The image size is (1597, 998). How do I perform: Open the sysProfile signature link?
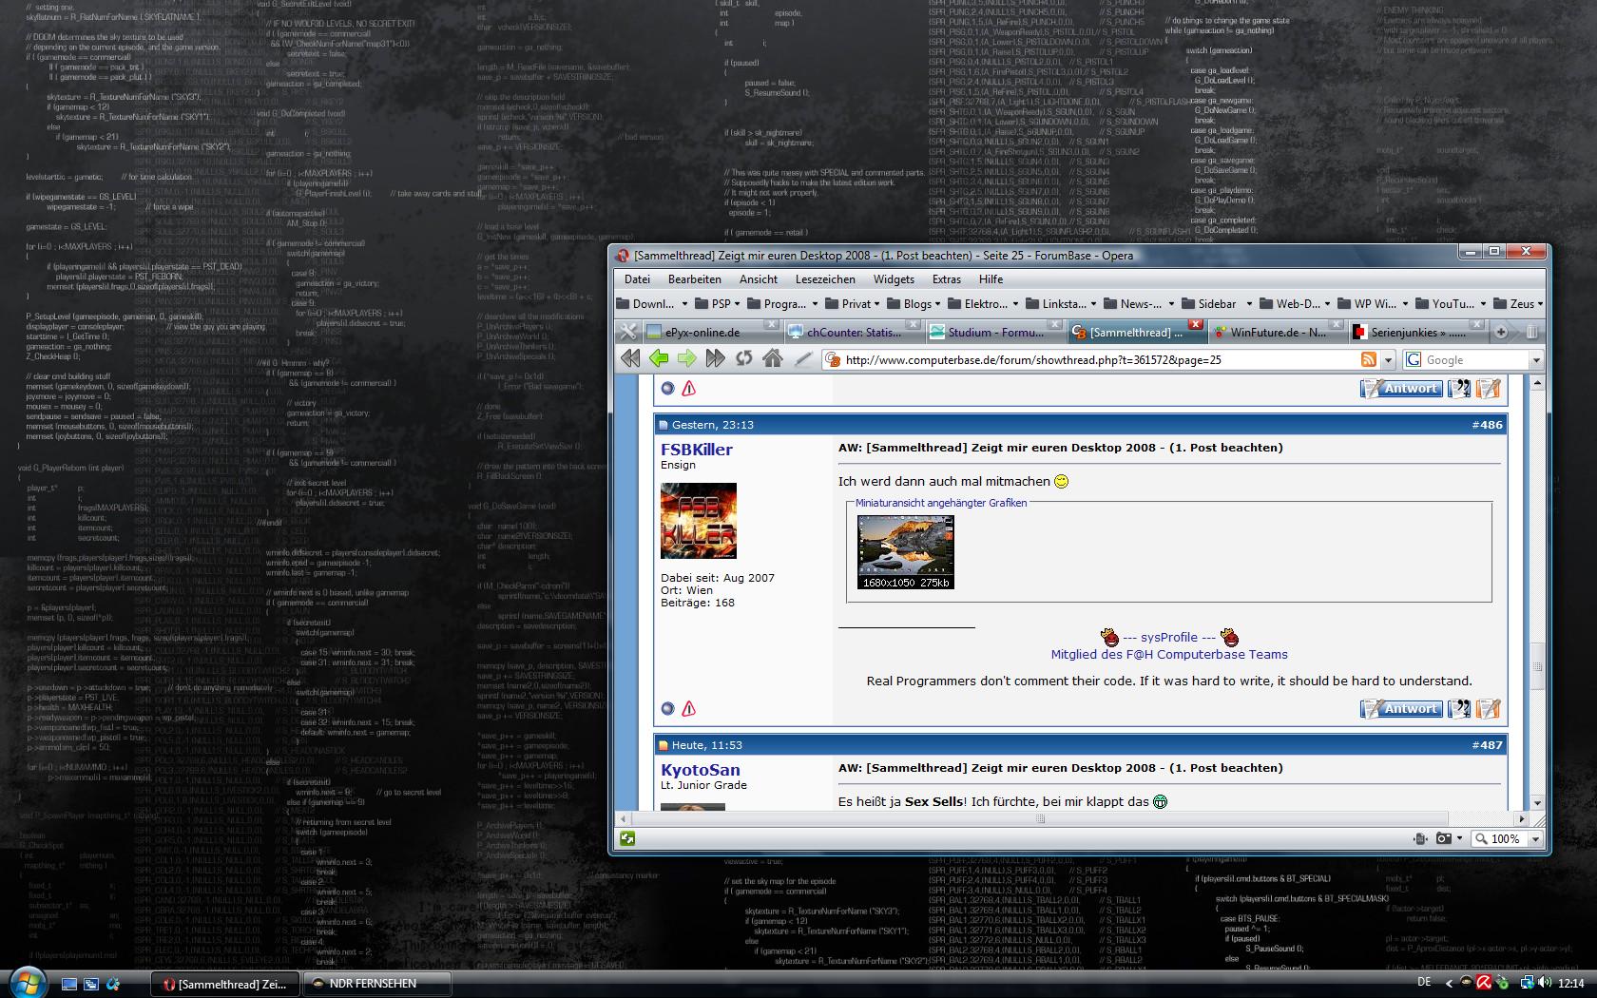[x=1169, y=638]
